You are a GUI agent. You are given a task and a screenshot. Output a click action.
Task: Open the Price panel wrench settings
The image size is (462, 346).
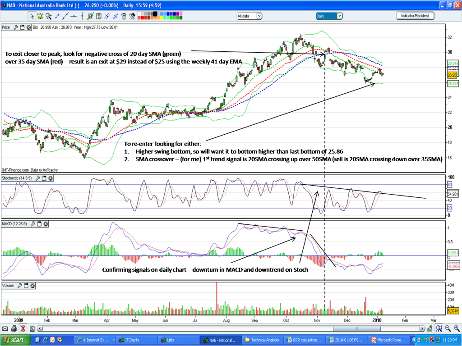click(16, 27)
